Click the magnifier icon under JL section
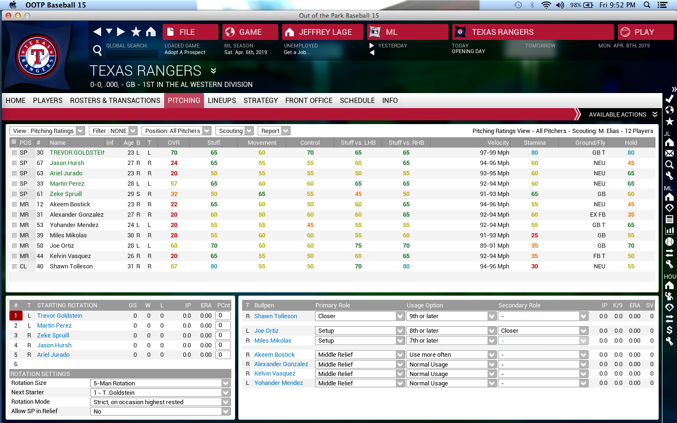 point(669,164)
